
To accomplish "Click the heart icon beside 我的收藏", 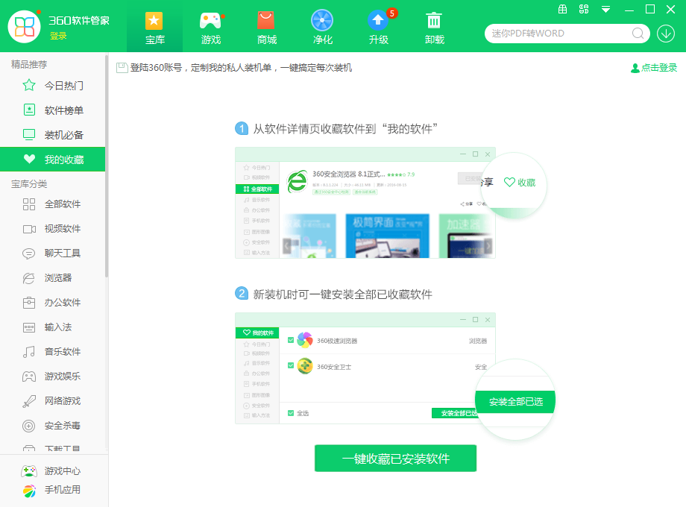I will pos(29,159).
